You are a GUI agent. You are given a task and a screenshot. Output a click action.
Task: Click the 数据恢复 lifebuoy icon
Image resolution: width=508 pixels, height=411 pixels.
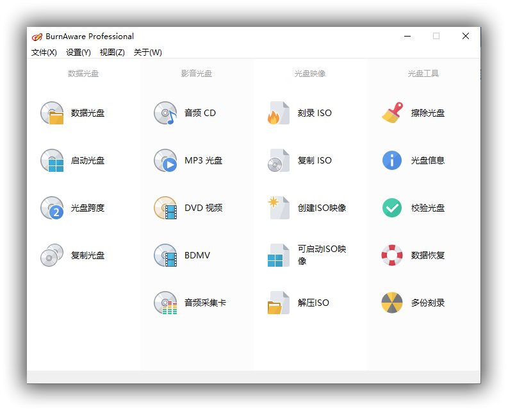click(x=392, y=255)
